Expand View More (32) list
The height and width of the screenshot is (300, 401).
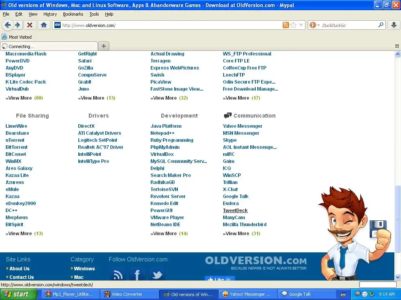(x=169, y=98)
